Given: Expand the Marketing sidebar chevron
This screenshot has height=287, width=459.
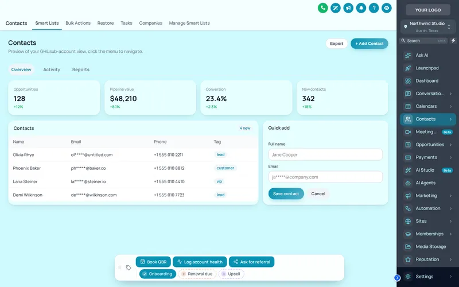Looking at the screenshot, I should 450,196.
